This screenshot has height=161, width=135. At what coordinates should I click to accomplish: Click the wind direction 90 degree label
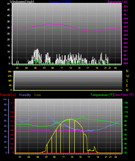tap(10, 85)
